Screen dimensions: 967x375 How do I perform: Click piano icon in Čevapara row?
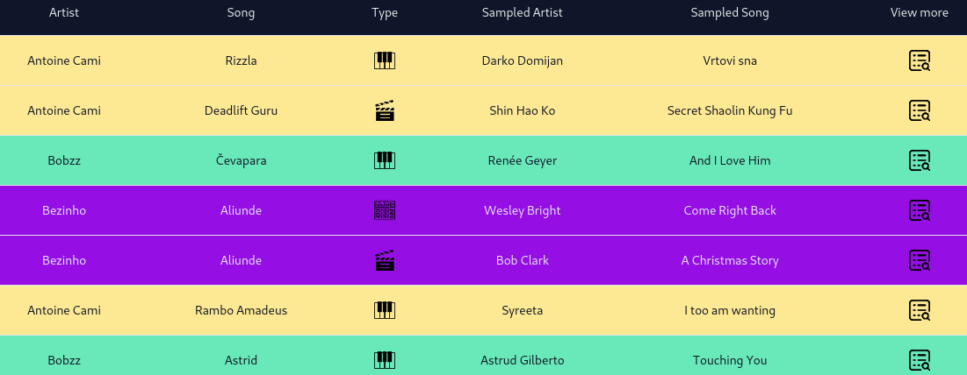(x=384, y=160)
